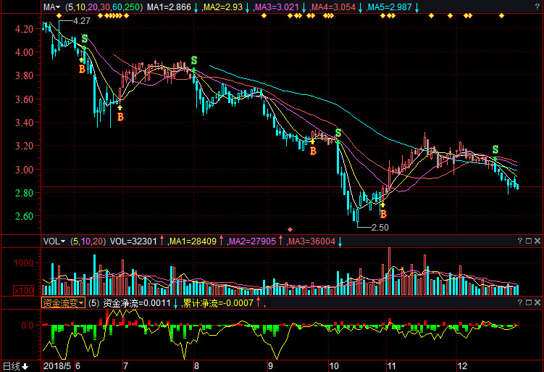Click the B buy signal near 2.50 low
The width and height of the screenshot is (544, 372).
(x=383, y=214)
